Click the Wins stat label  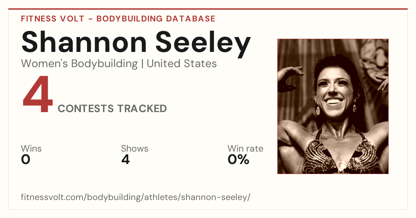coord(31,149)
